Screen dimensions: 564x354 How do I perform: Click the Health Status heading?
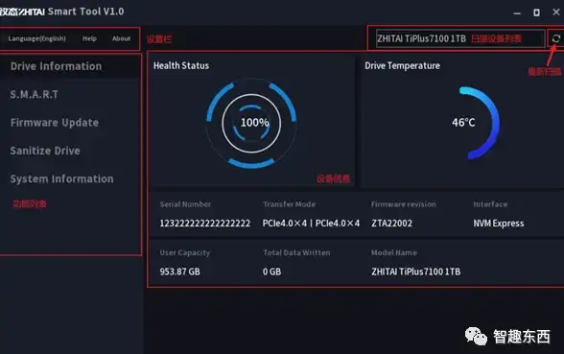(x=181, y=66)
